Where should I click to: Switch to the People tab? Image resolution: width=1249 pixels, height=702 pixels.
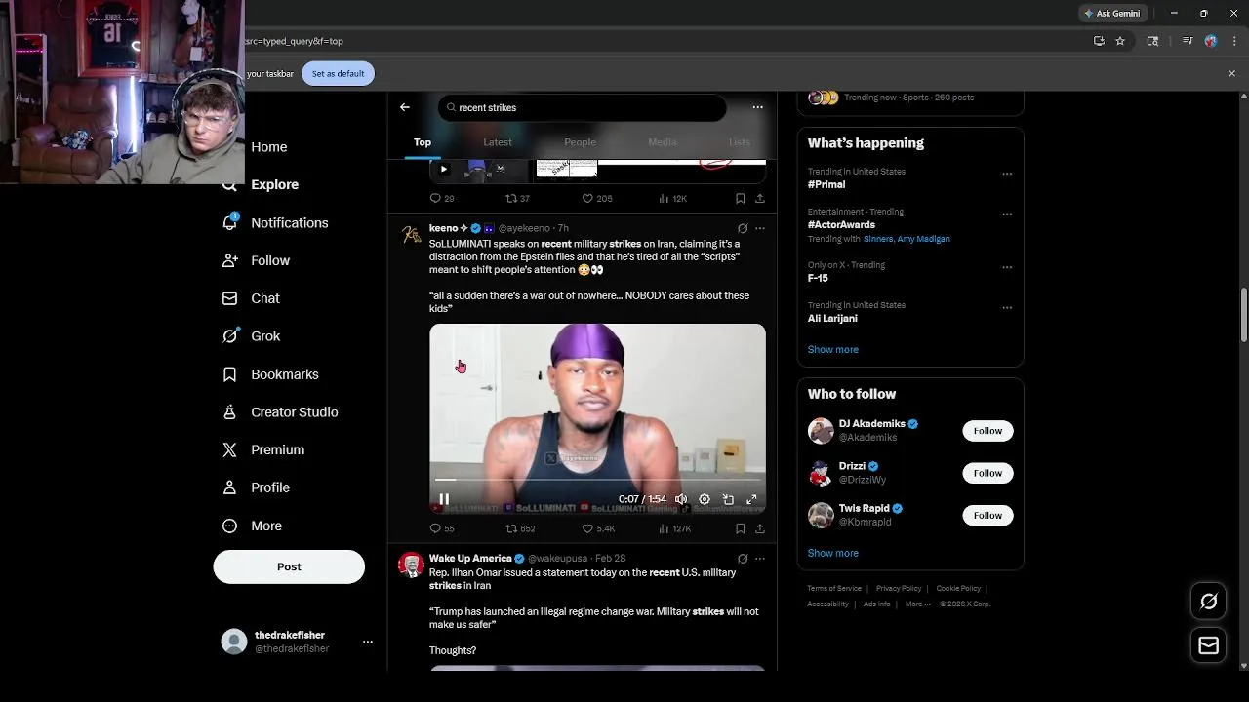[580, 142]
